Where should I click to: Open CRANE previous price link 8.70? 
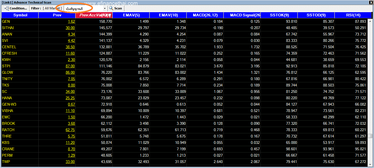[71, 149]
